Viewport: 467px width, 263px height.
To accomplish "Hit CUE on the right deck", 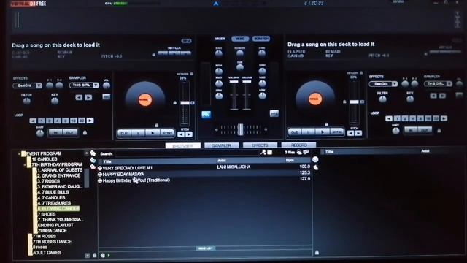I will 295,131.
